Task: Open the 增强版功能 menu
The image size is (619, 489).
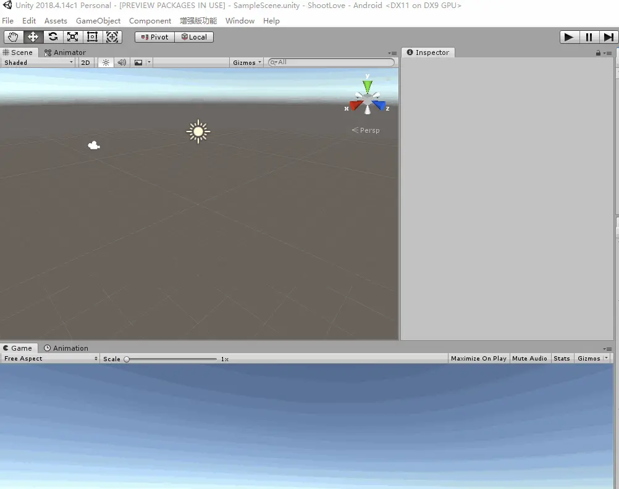Action: pos(198,20)
